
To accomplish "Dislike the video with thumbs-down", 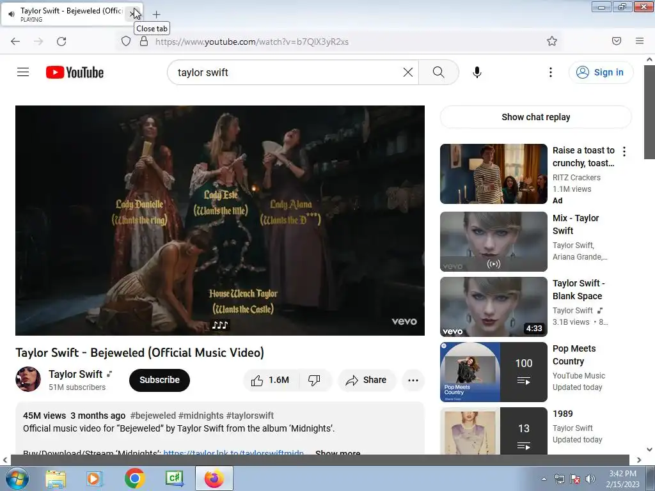I will tap(315, 380).
